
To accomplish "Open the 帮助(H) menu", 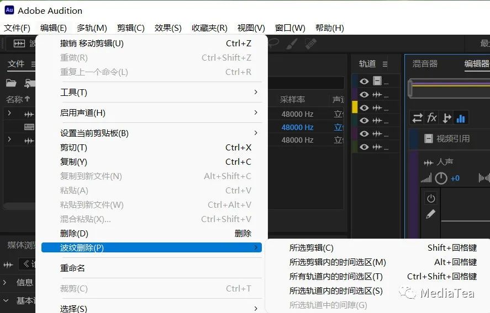I will click(329, 28).
